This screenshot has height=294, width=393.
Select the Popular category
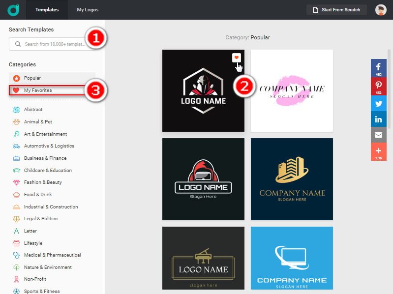[x=32, y=78]
